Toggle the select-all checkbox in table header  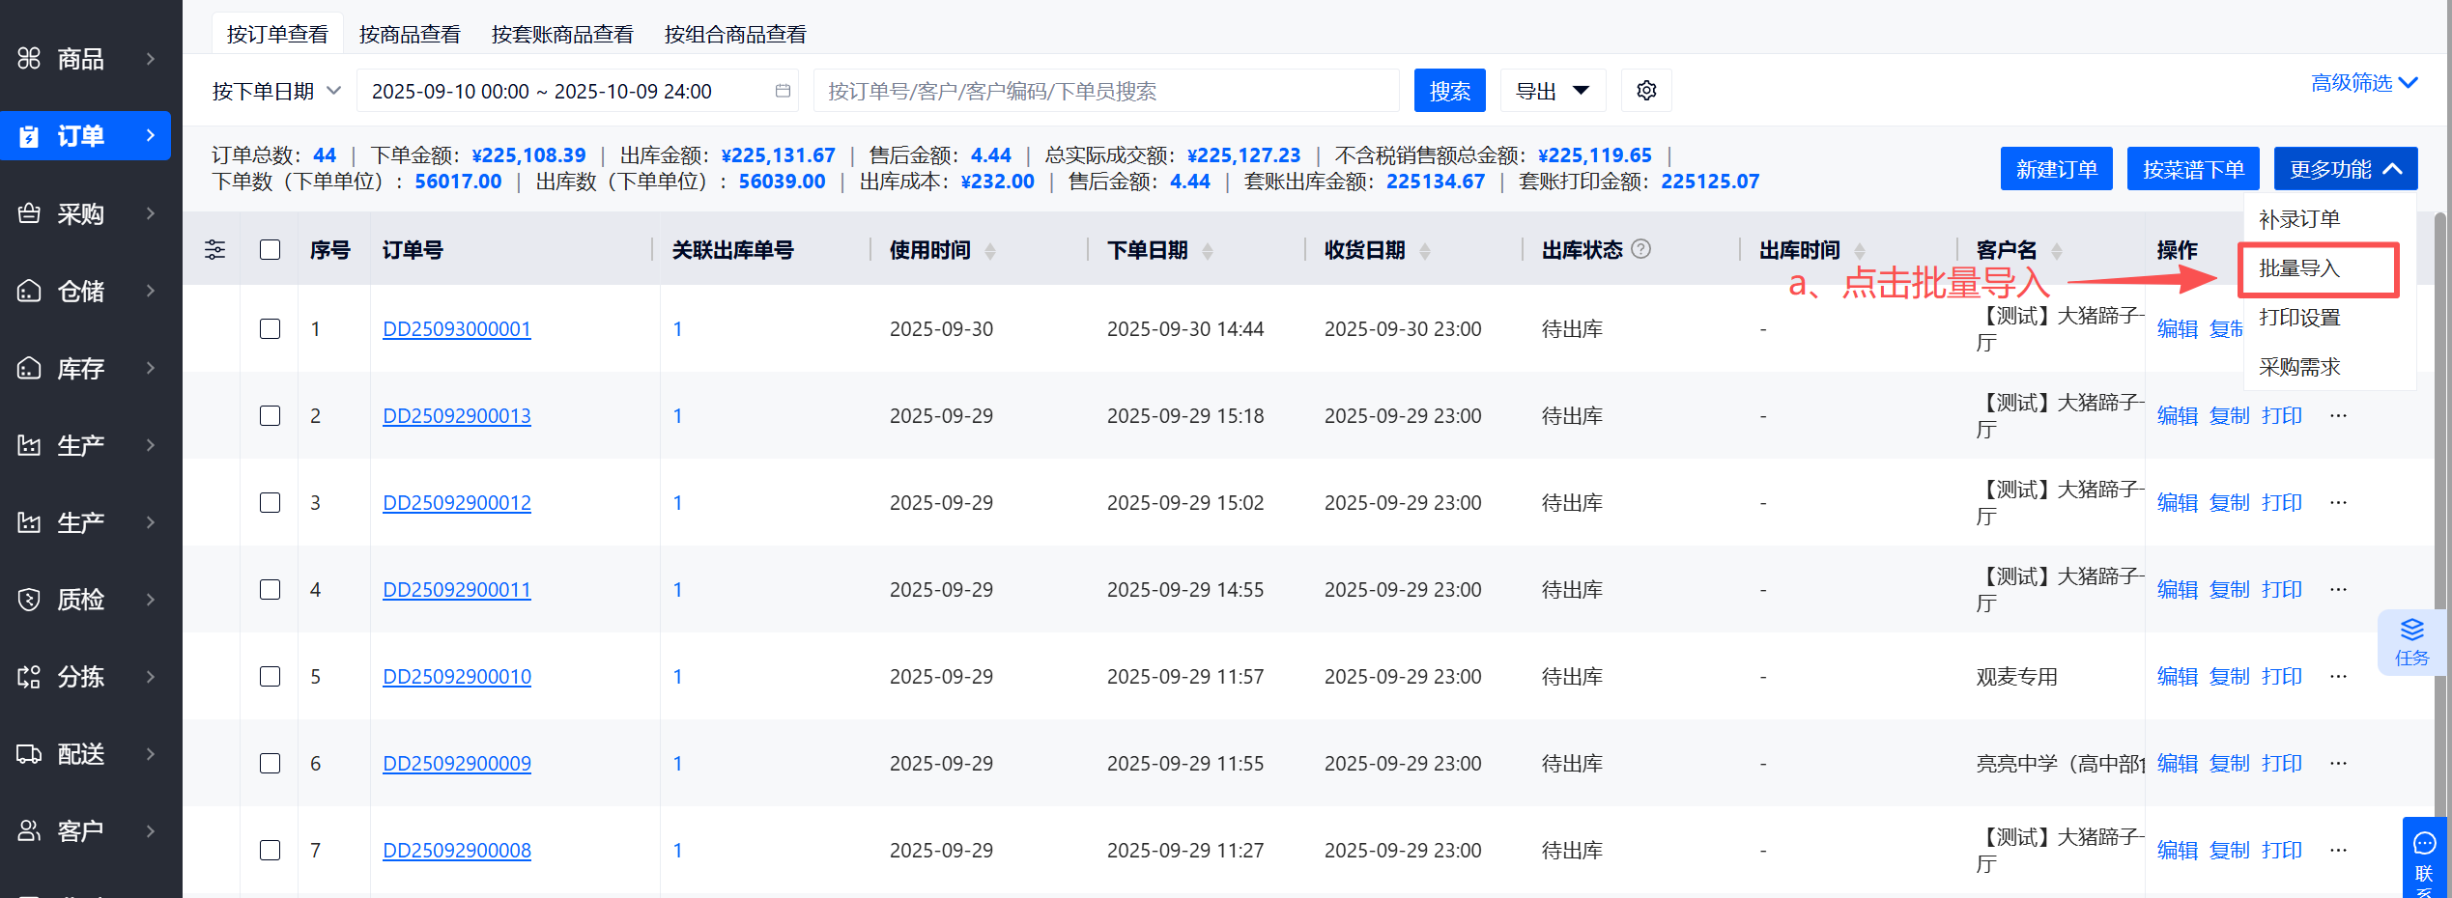coord(271,250)
